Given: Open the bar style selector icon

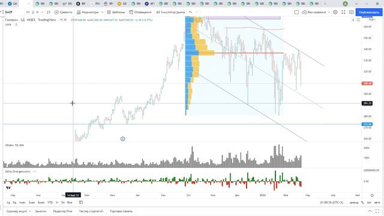Looking at the screenshot, I should click(49, 12).
